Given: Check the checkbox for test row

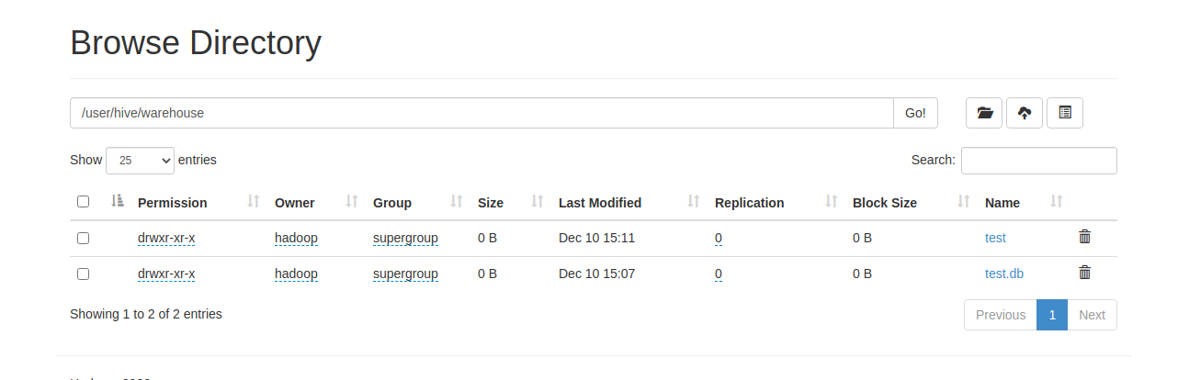Looking at the screenshot, I should 84,238.
